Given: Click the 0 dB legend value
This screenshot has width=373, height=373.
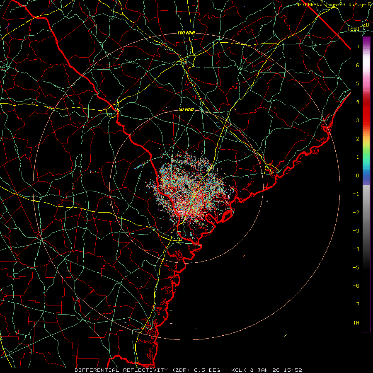Looking at the screenshot, I should pyautogui.click(x=358, y=176).
